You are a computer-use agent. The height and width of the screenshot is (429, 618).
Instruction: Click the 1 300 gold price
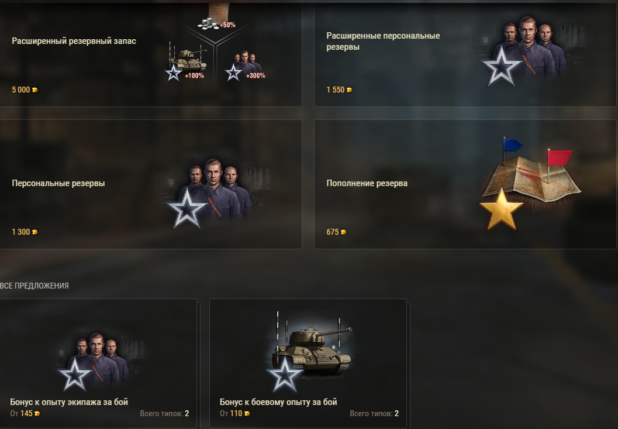pos(25,232)
